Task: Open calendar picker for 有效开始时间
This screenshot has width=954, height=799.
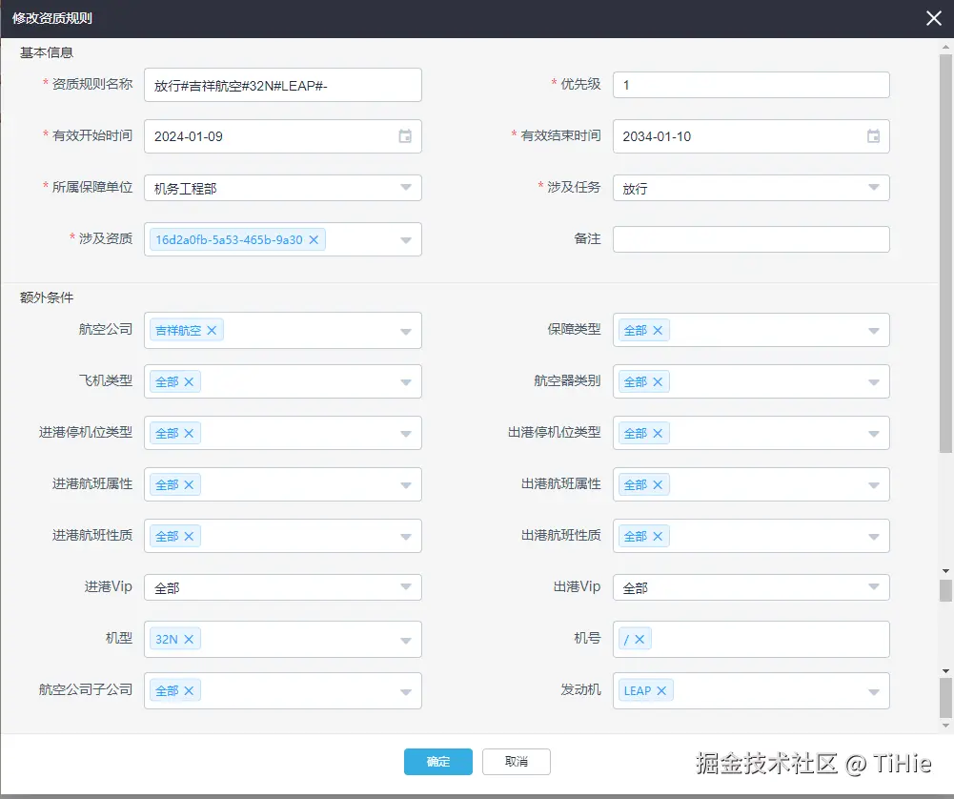Action: click(x=405, y=136)
